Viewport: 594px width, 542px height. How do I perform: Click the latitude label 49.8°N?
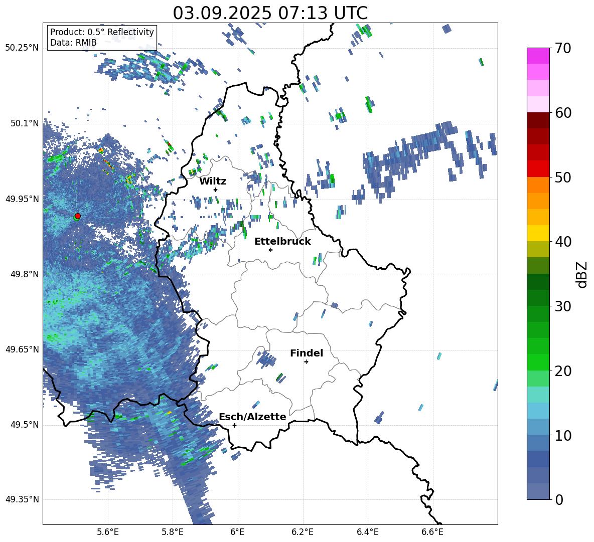24,274
